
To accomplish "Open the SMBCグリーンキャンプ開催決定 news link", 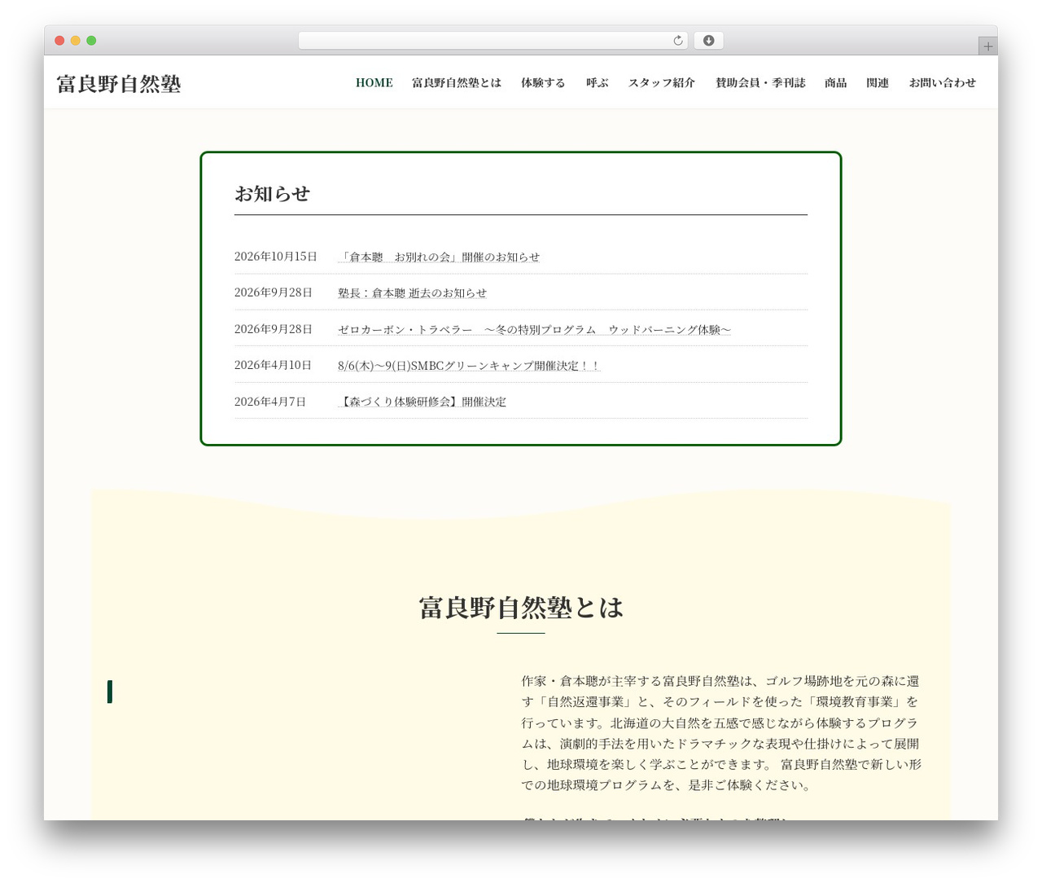I will tap(468, 366).
